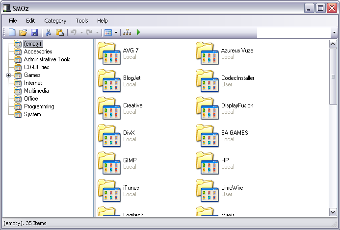Select the (empty) category in tree
Image resolution: width=340 pixels, height=230 pixels.
tap(33, 44)
